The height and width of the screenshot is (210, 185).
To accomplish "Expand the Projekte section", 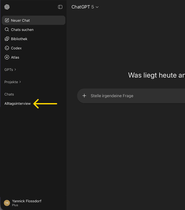I will 13,82.
